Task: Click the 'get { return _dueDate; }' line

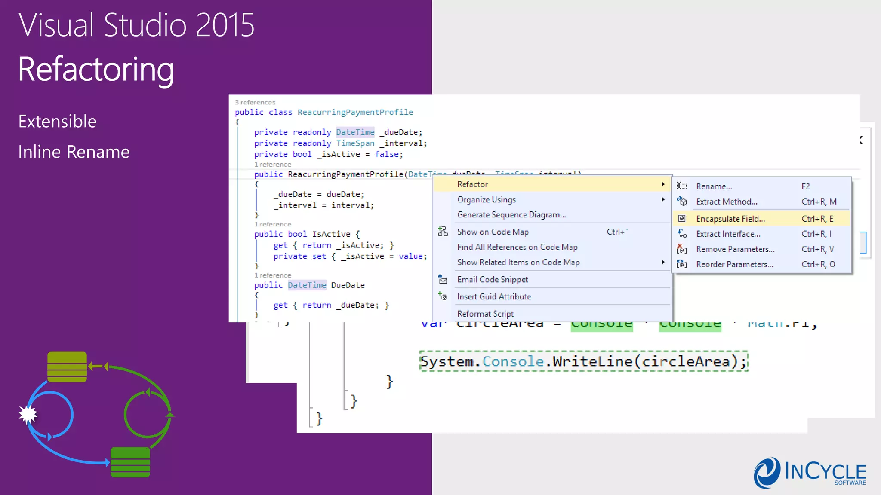Action: (331, 305)
